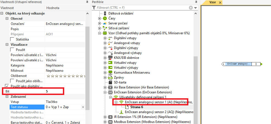
Task: Click the SD-karta icon in tree
Action: coord(110,82)
